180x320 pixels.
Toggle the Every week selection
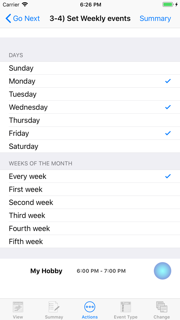[168, 176]
